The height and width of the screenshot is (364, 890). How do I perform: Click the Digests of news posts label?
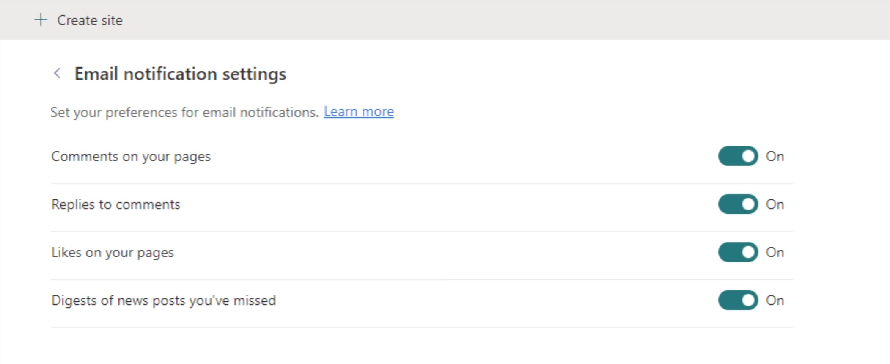tap(163, 301)
